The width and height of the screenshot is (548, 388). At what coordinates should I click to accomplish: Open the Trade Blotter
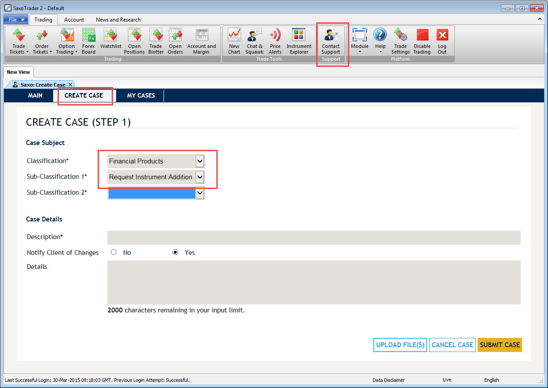[156, 41]
